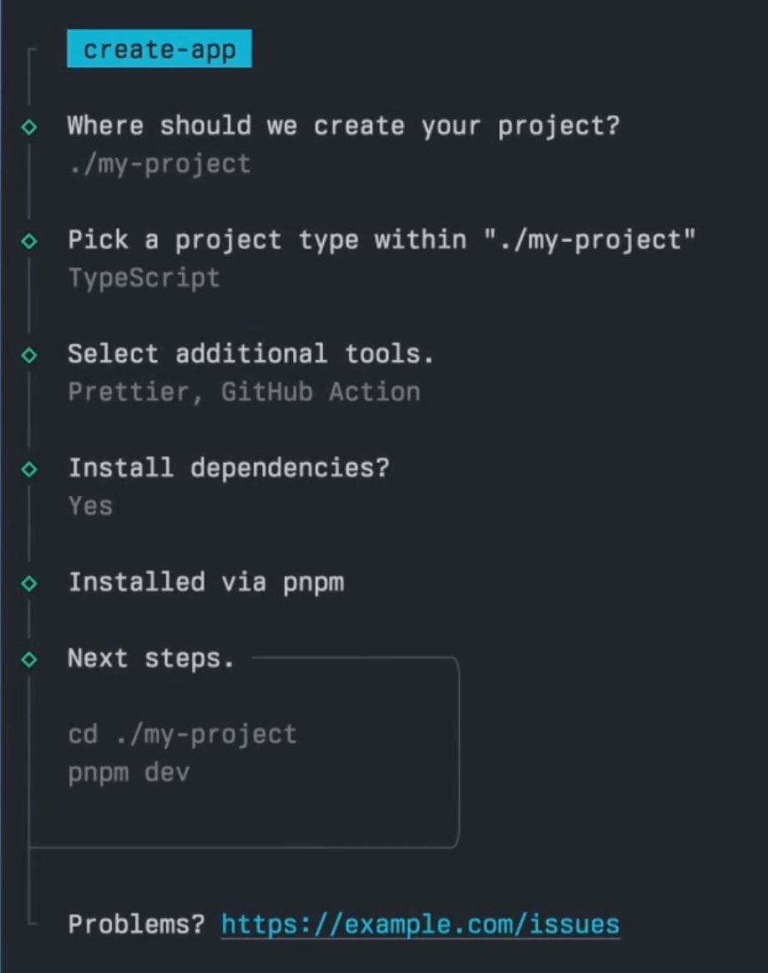
Task: Click the diamond icon beside "Where should we create"
Action: tap(29, 127)
